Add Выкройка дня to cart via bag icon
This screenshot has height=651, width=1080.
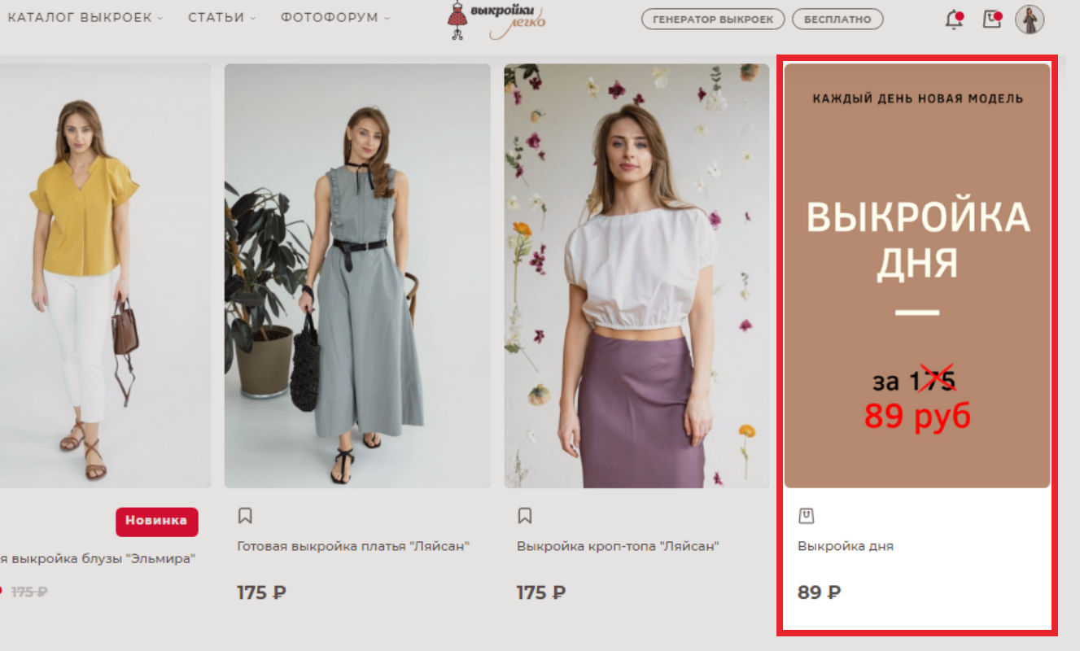(x=807, y=515)
